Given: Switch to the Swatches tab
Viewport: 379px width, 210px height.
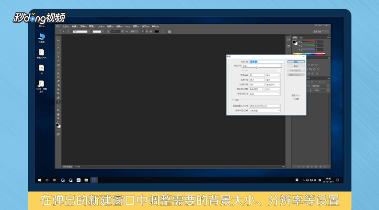Looking at the screenshot, I should [x=301, y=38].
